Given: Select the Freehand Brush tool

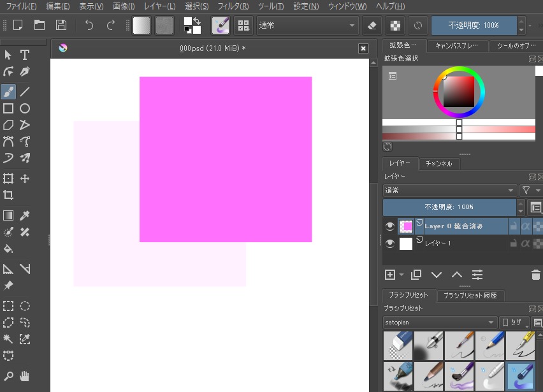Looking at the screenshot, I should coord(8,92).
